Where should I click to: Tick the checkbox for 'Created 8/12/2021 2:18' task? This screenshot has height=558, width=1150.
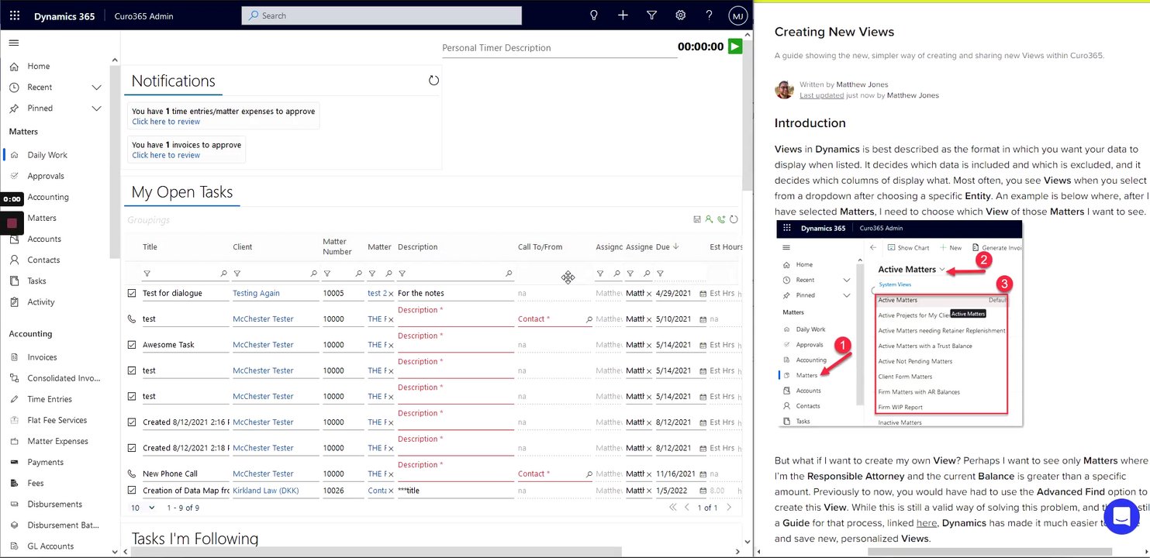tap(132, 448)
